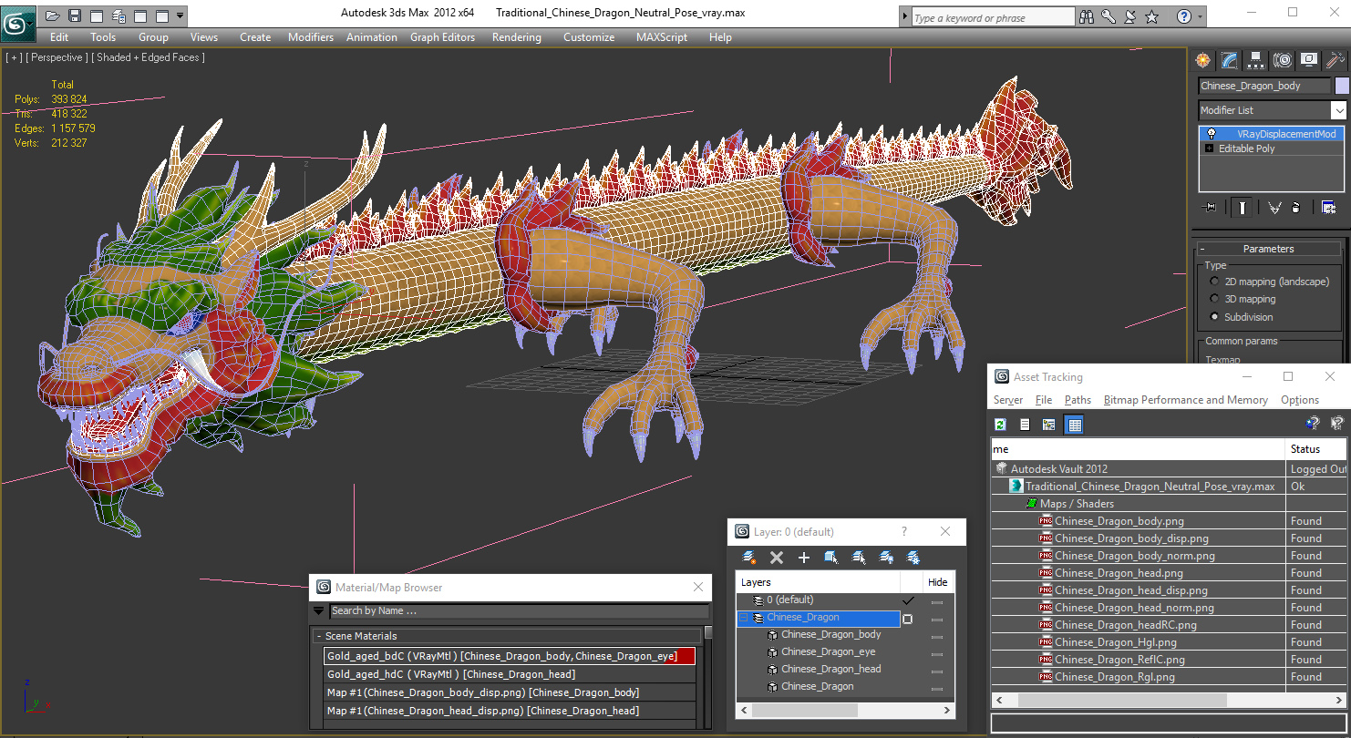Viewport: 1351px width, 738px height.
Task: Click the keyword search input field
Action: click(992, 17)
